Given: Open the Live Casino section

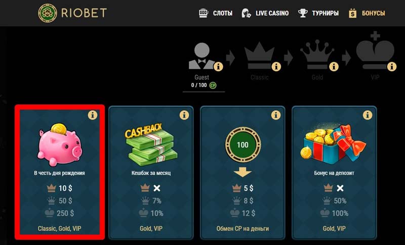Looking at the screenshot, I should point(265,13).
